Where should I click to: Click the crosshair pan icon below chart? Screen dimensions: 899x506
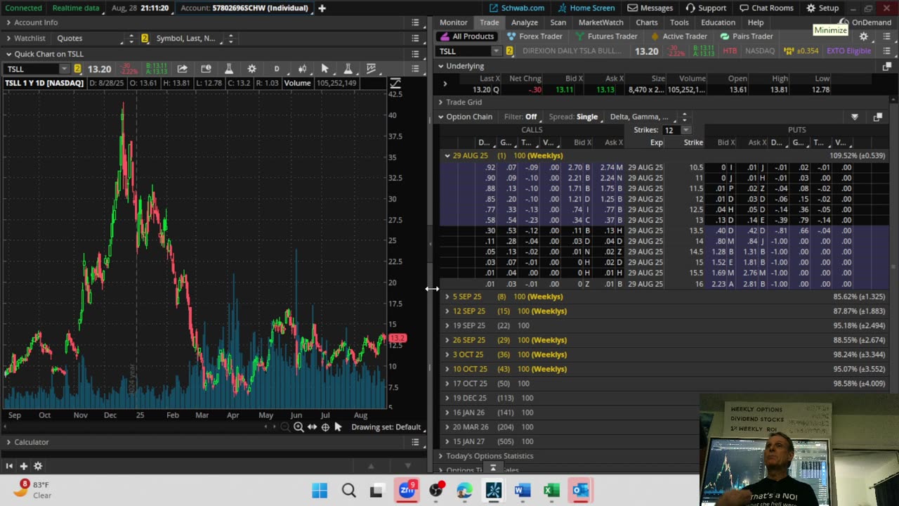(x=325, y=427)
